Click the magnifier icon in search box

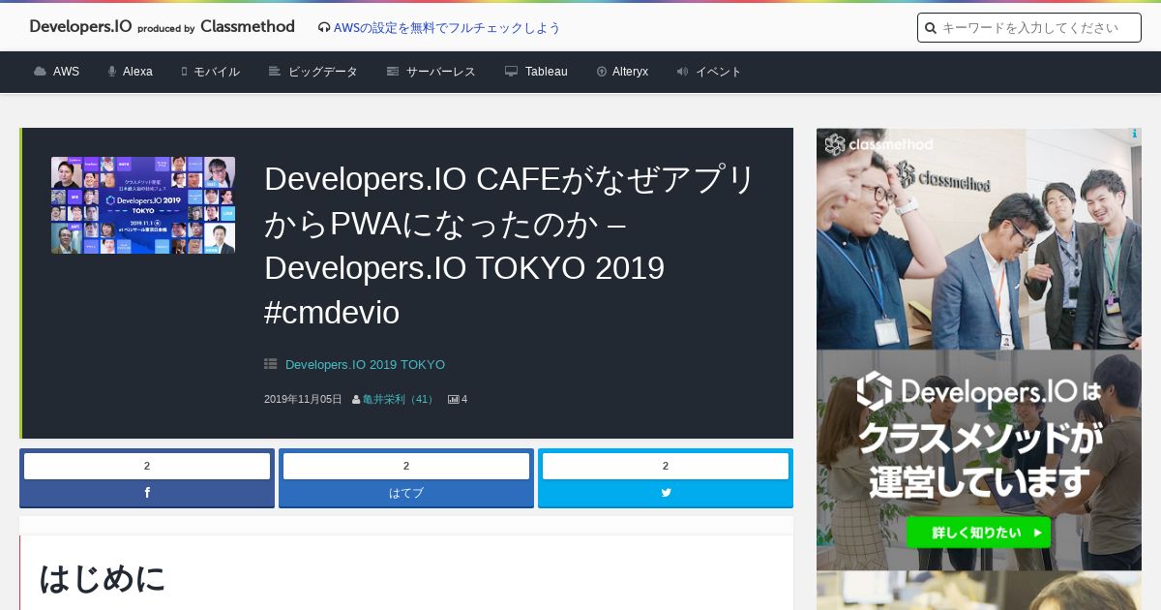pyautogui.click(x=931, y=28)
